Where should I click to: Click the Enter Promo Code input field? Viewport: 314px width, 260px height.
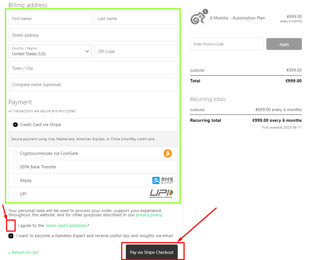coord(227,44)
